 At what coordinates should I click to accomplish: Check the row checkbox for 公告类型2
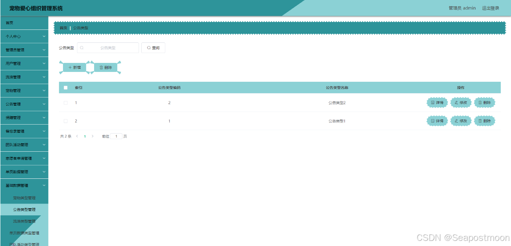click(x=66, y=103)
